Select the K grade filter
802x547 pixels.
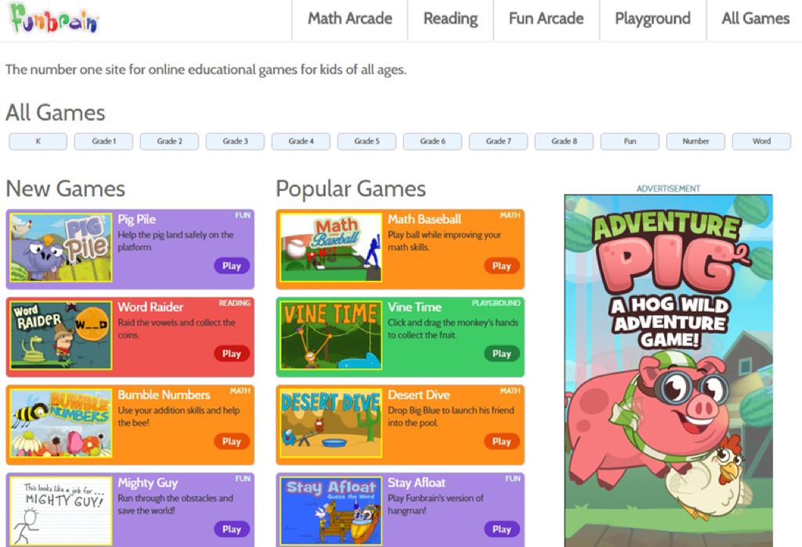coord(38,141)
